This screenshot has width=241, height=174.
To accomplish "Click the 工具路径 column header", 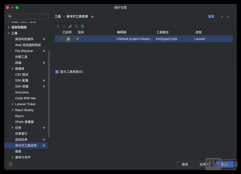I will click(174, 32).
